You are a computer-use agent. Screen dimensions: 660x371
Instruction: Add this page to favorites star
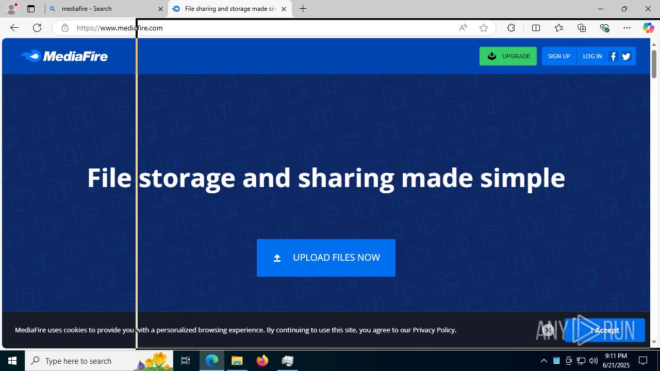[x=483, y=28]
